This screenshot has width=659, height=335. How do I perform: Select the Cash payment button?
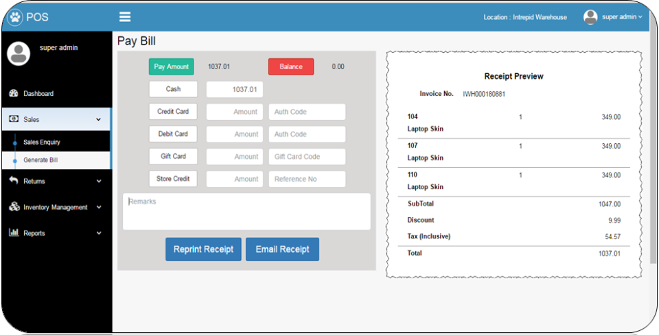click(173, 89)
